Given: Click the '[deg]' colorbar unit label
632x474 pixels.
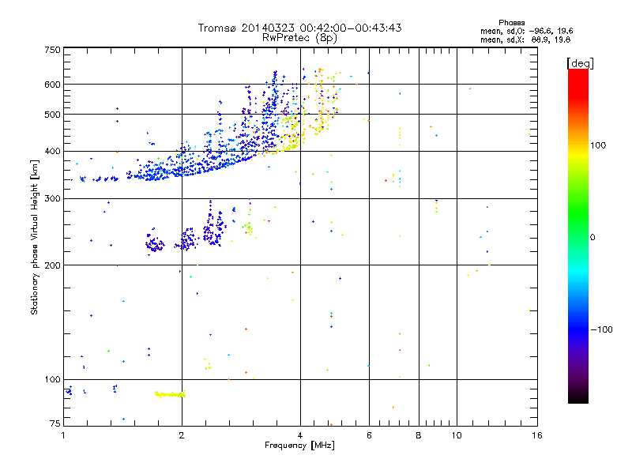Looking at the screenshot, I should (580, 63).
